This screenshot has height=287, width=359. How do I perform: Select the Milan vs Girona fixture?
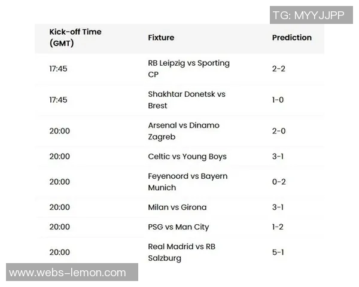point(177,207)
